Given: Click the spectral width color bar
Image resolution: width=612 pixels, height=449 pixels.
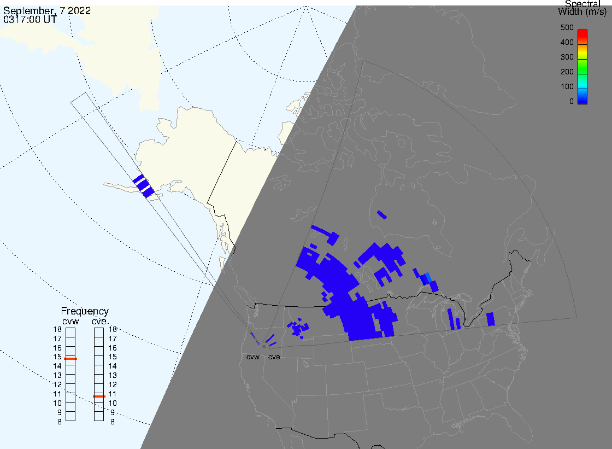Looking at the screenshot, I should click(582, 67).
